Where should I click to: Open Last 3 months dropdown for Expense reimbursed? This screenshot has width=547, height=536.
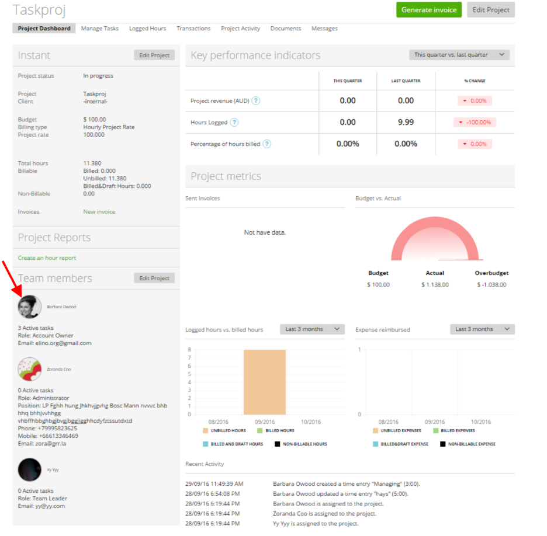(482, 329)
